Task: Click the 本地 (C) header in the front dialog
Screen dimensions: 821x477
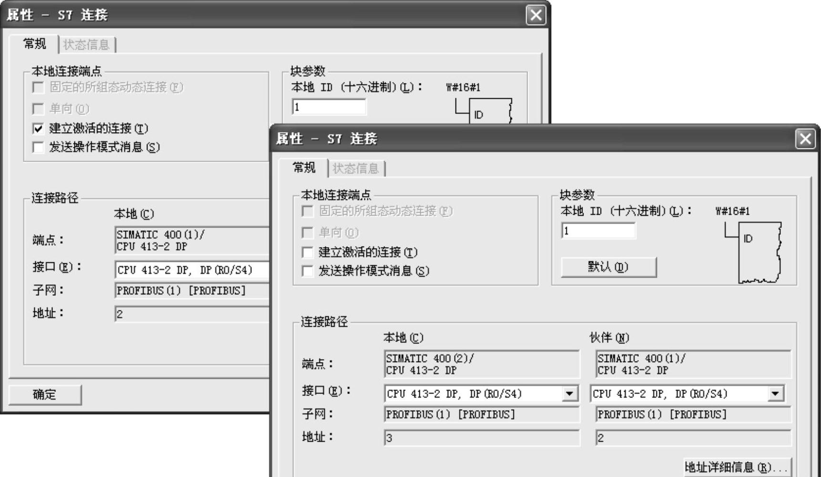Action: coord(403,338)
